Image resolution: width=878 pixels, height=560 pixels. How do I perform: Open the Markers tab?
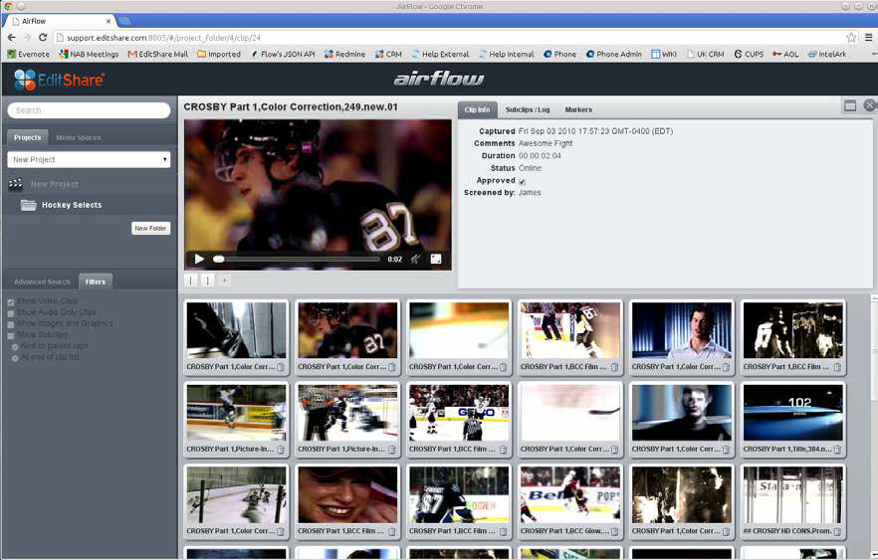click(x=578, y=109)
